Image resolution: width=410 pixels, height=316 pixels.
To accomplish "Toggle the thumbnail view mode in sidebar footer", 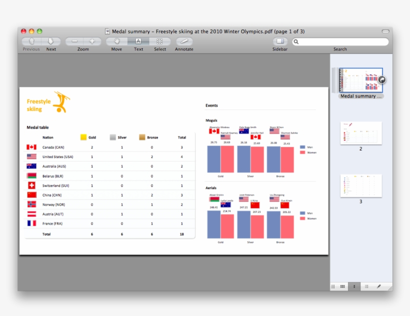I will tap(354, 286).
